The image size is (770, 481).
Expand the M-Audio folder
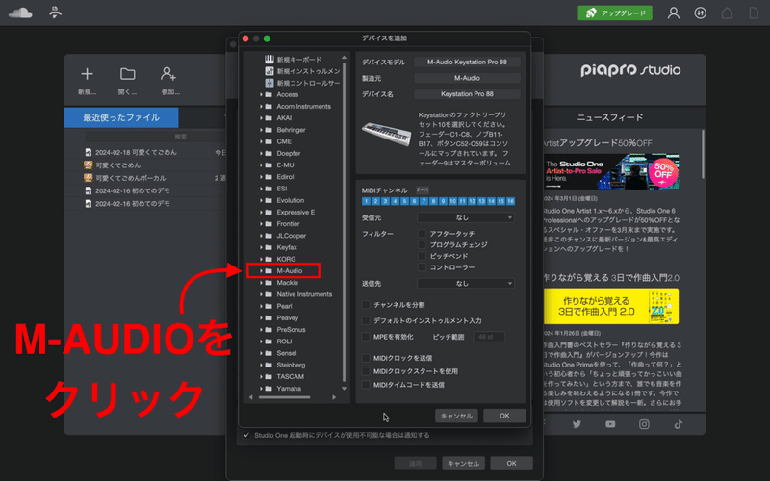[x=261, y=271]
